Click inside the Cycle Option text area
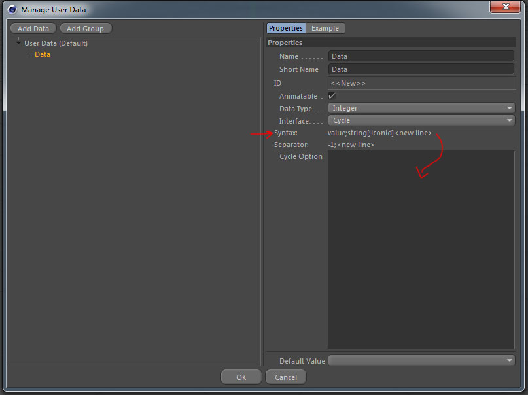 click(x=421, y=249)
